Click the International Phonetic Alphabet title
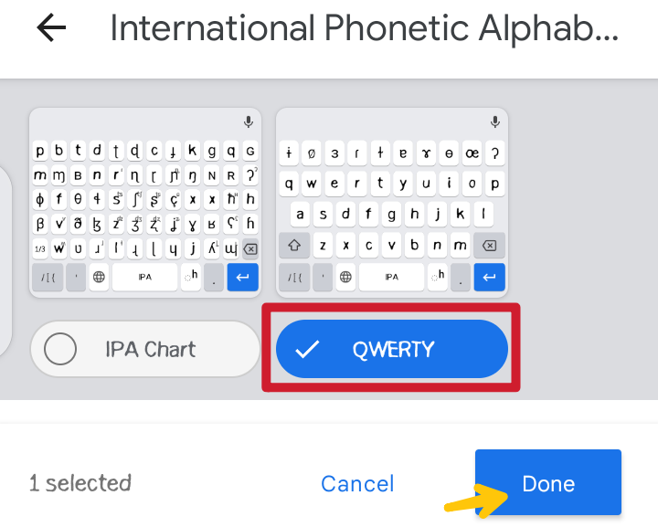 click(x=364, y=29)
